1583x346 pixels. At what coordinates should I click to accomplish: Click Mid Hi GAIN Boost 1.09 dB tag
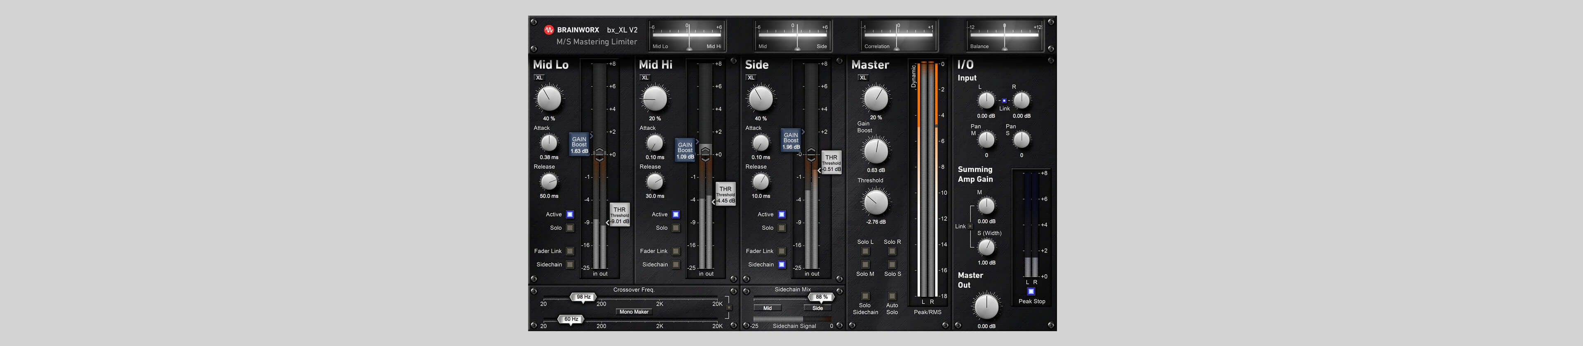685,150
